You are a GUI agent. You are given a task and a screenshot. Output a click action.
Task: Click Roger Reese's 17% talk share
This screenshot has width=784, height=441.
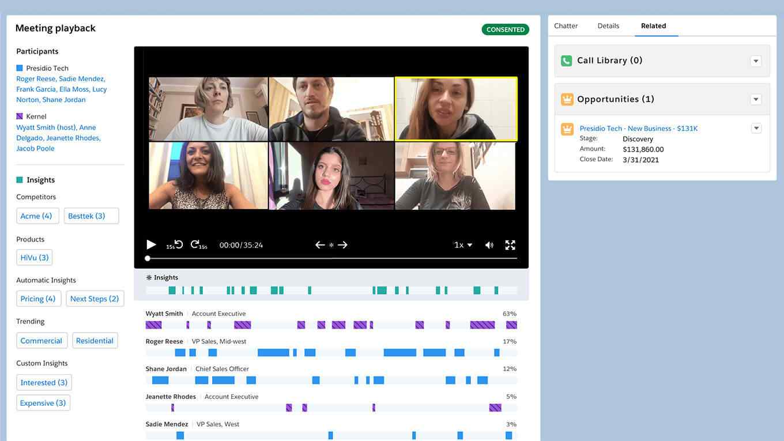[x=510, y=342]
